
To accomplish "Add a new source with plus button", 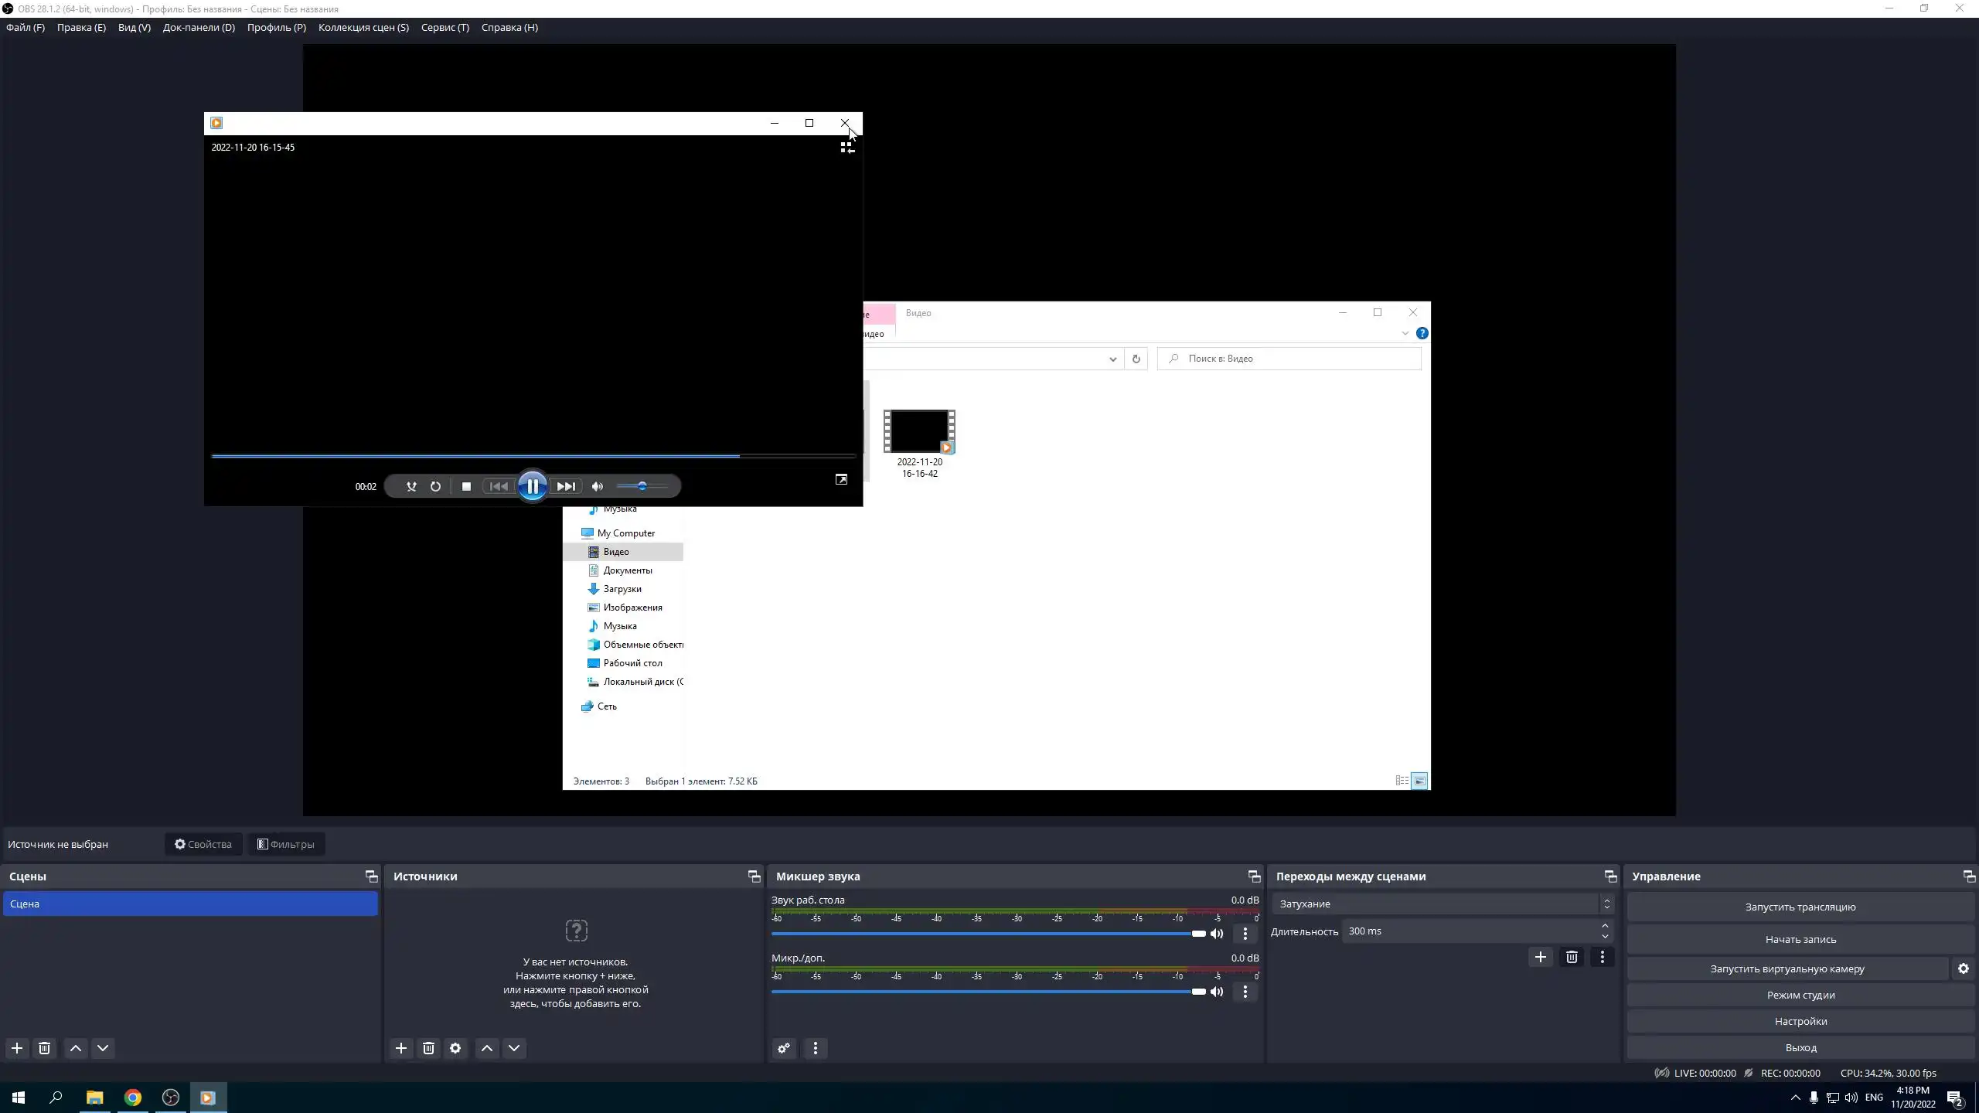I will coord(400,1048).
